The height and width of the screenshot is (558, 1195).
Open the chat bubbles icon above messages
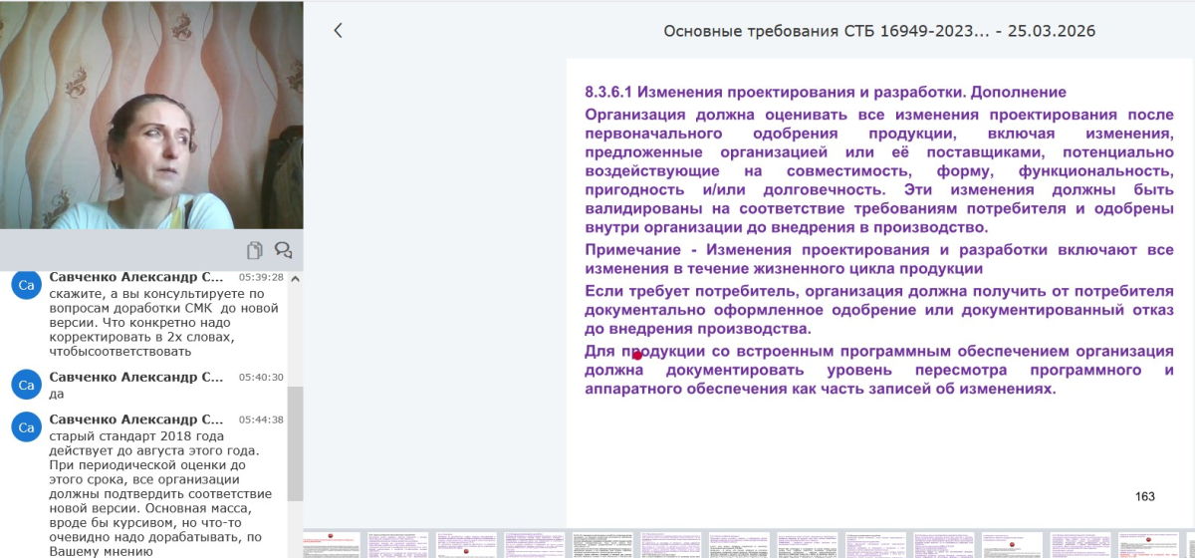tap(283, 250)
